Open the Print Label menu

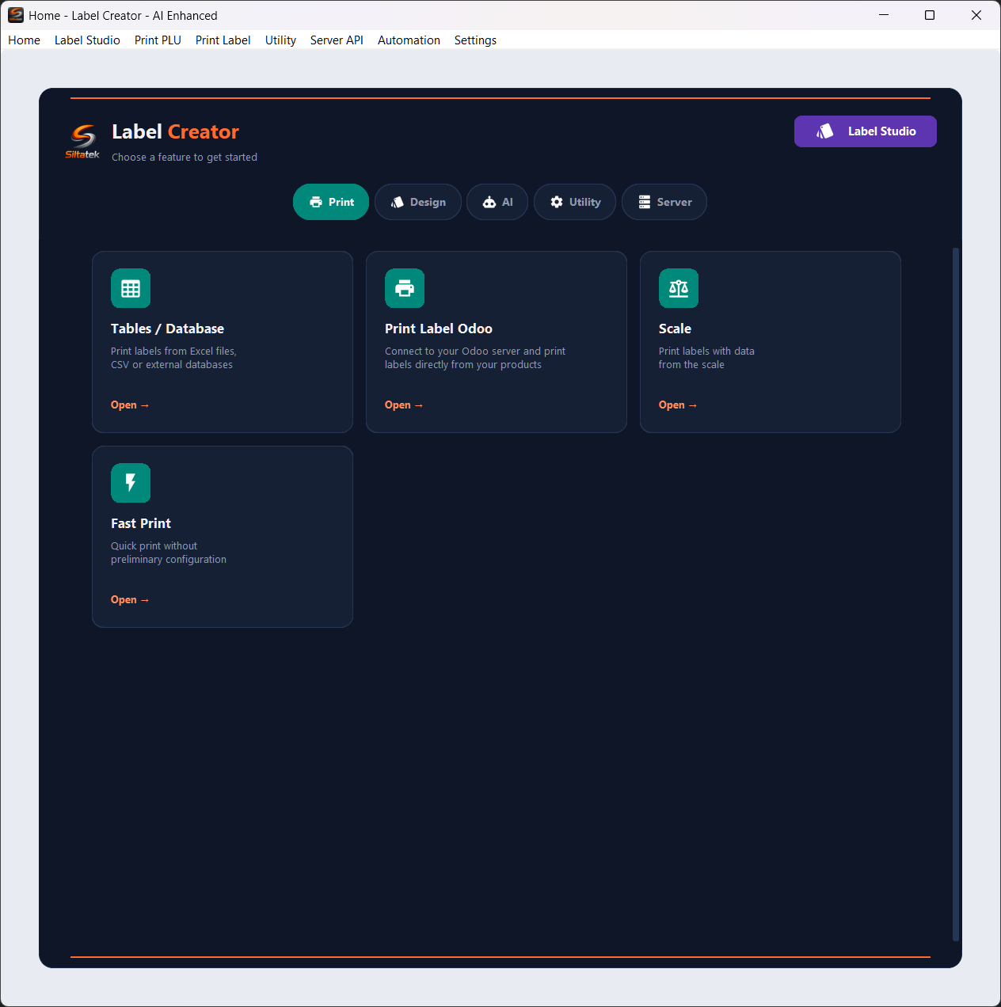pyautogui.click(x=223, y=40)
